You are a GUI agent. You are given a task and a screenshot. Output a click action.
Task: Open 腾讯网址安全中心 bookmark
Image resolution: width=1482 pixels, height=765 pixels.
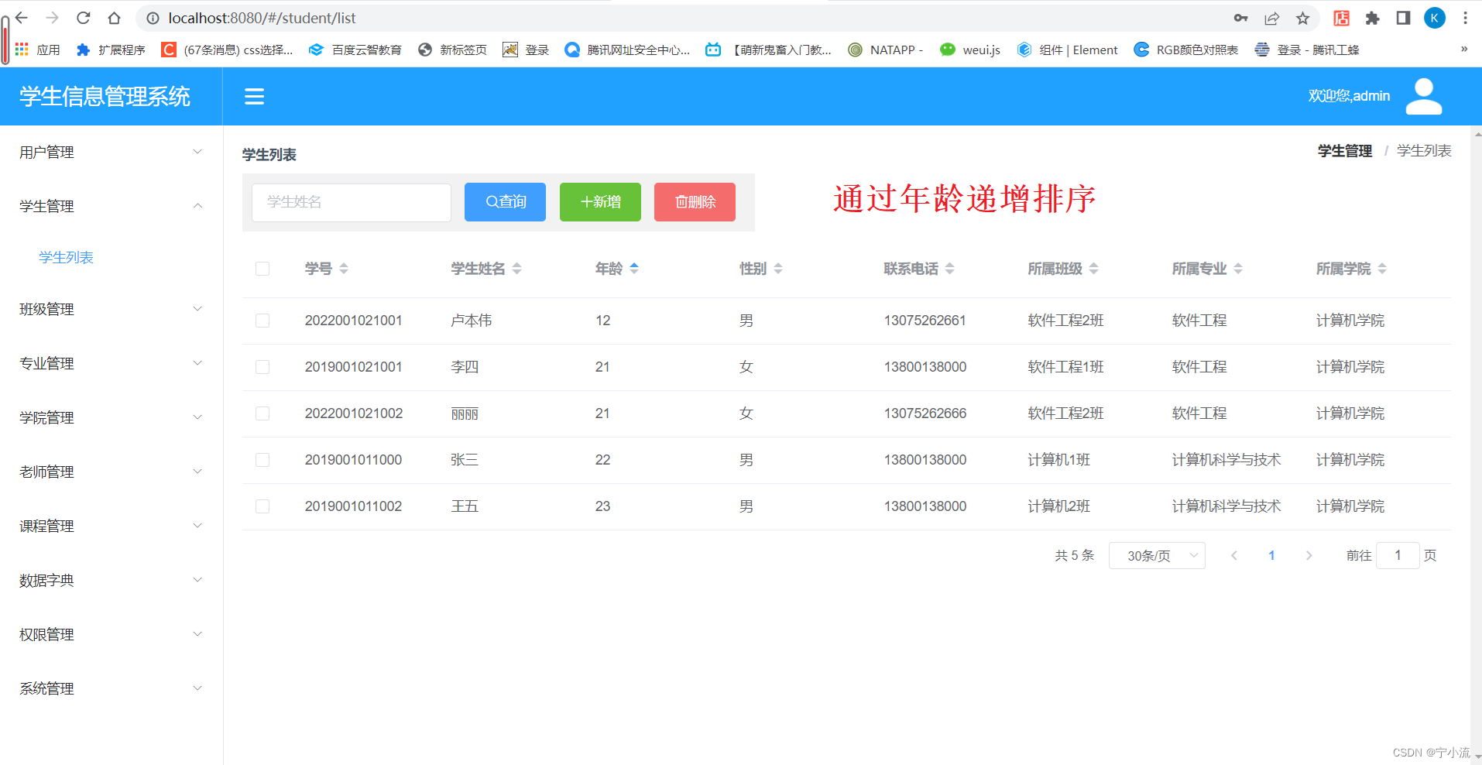[626, 50]
